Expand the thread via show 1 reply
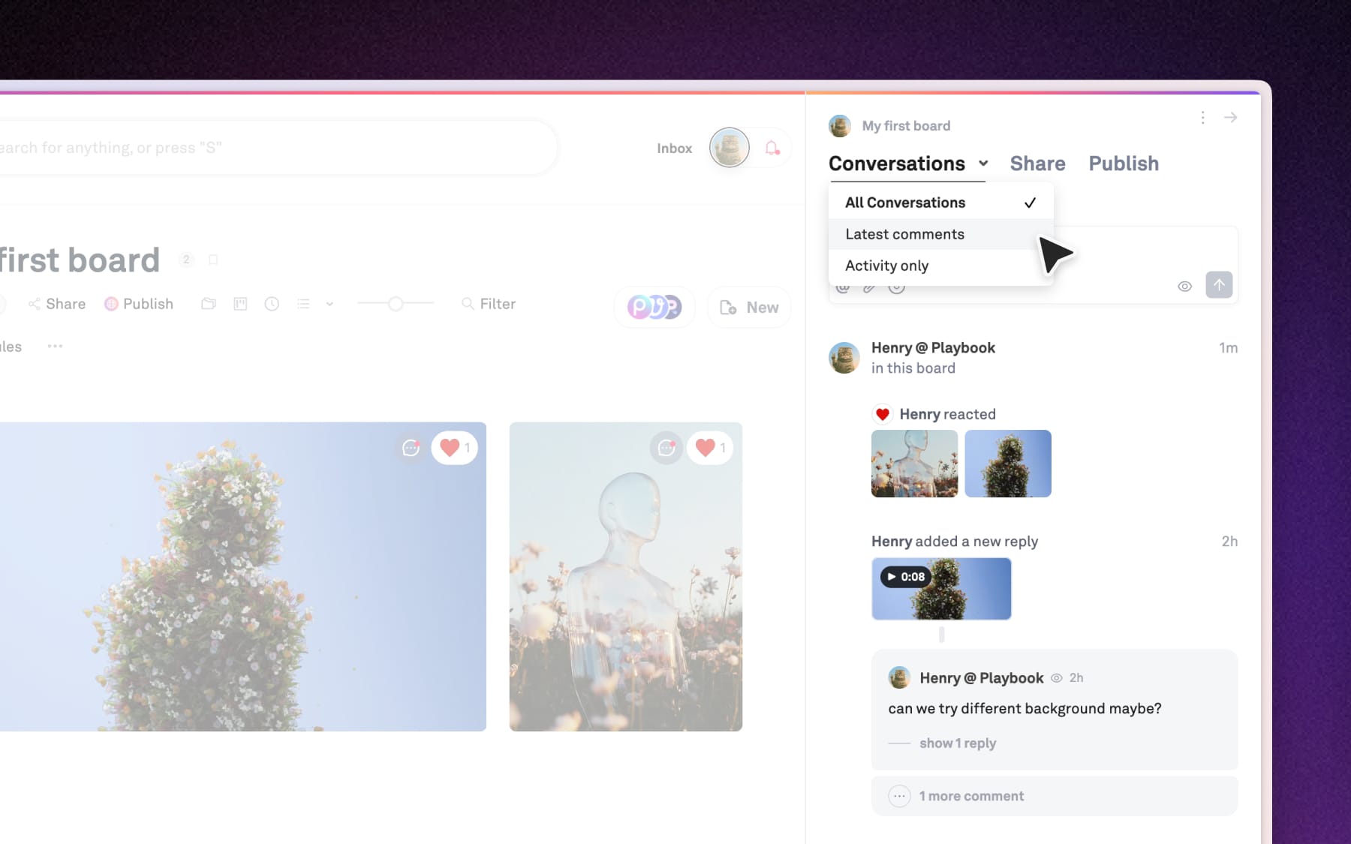This screenshot has height=844, width=1351. pos(957,743)
